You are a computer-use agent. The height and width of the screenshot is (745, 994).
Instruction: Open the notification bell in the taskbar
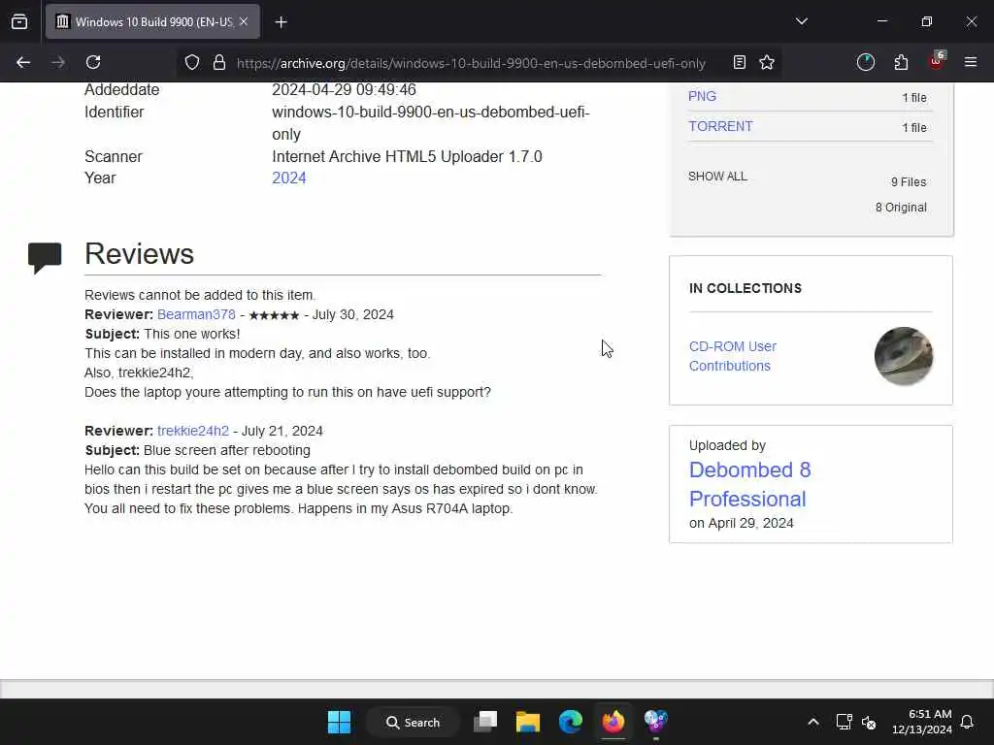coord(967,722)
